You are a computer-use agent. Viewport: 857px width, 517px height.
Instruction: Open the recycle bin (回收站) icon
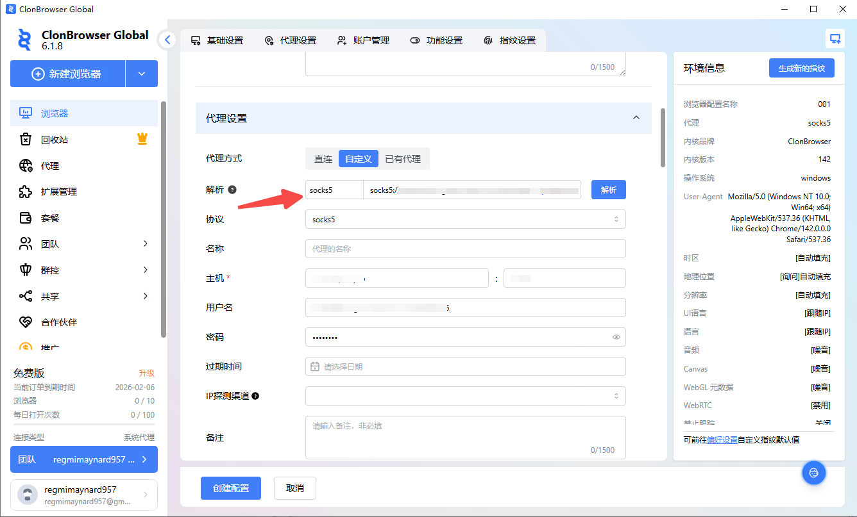26,140
